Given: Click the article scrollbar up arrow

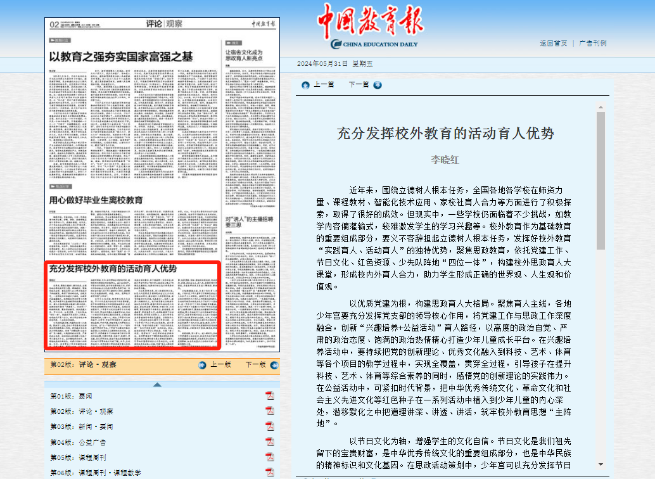Looking at the screenshot, I should pyautogui.click(x=601, y=108).
